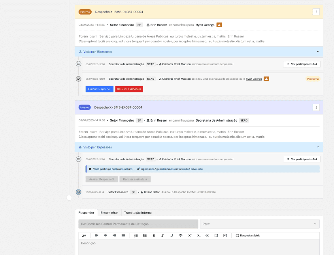Insert an image from the toolbar
The width and height of the screenshot is (334, 255).
pos(216,235)
